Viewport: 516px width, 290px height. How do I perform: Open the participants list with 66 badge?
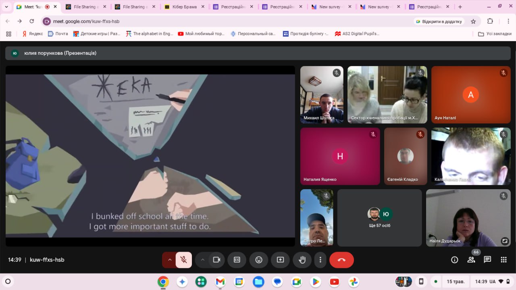tap(471, 260)
